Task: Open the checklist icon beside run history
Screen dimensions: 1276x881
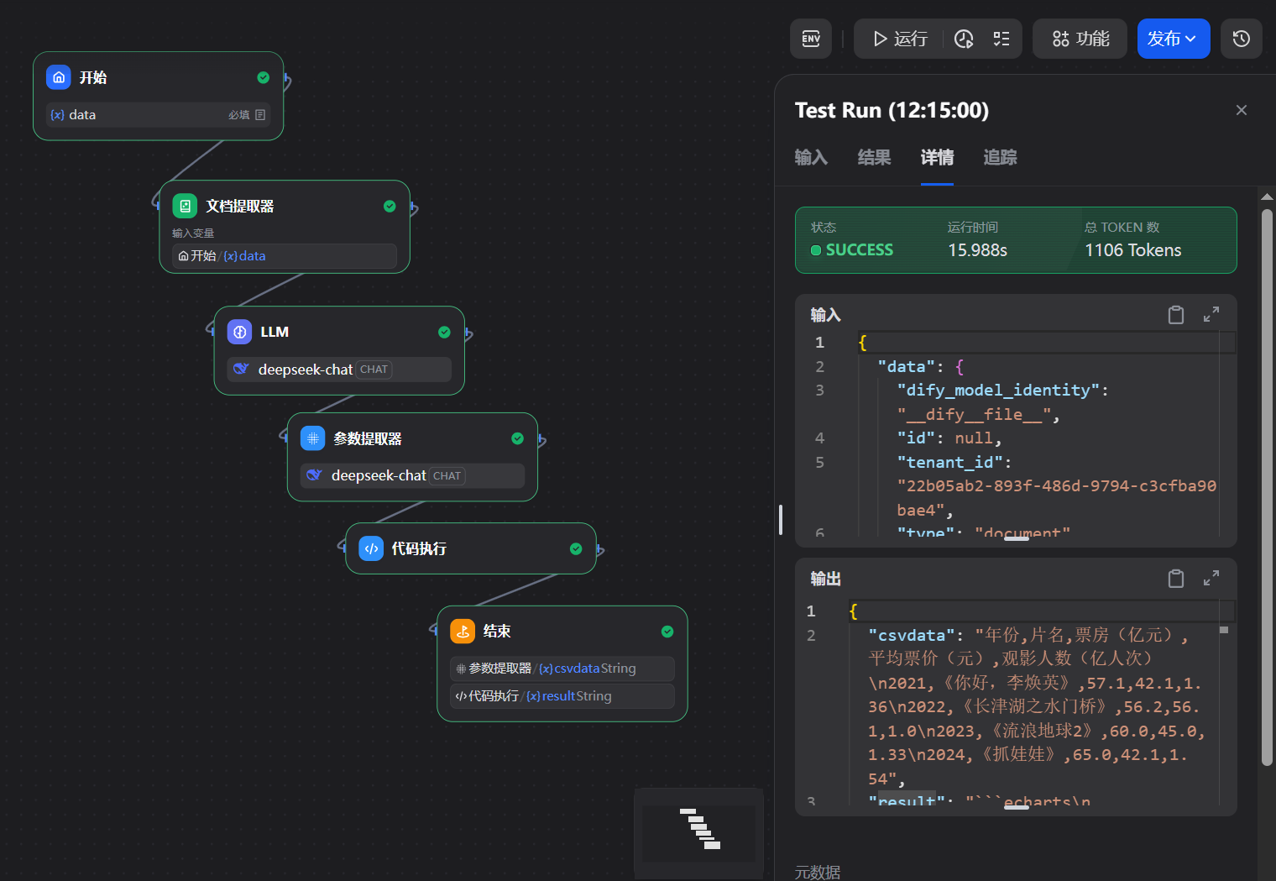Action: coord(1001,39)
